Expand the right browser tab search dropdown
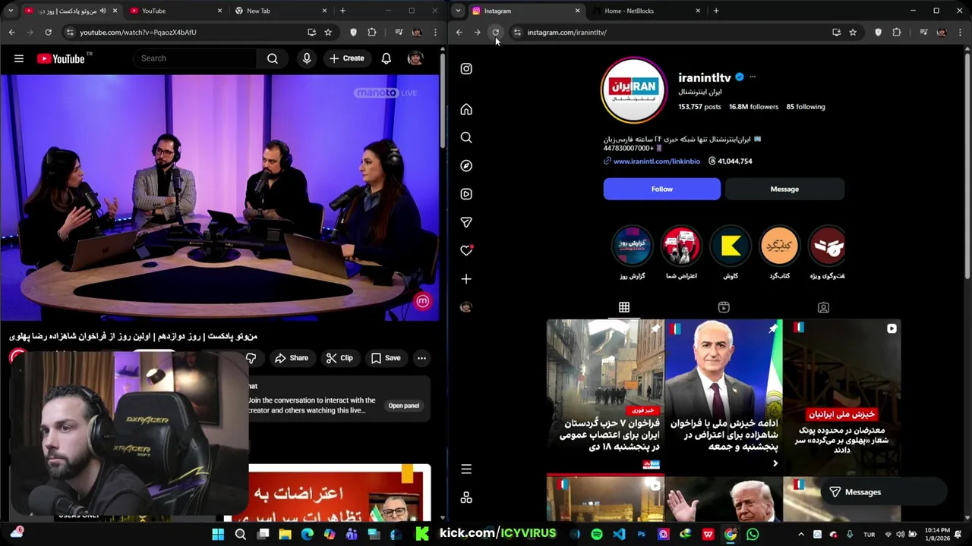 (459, 11)
